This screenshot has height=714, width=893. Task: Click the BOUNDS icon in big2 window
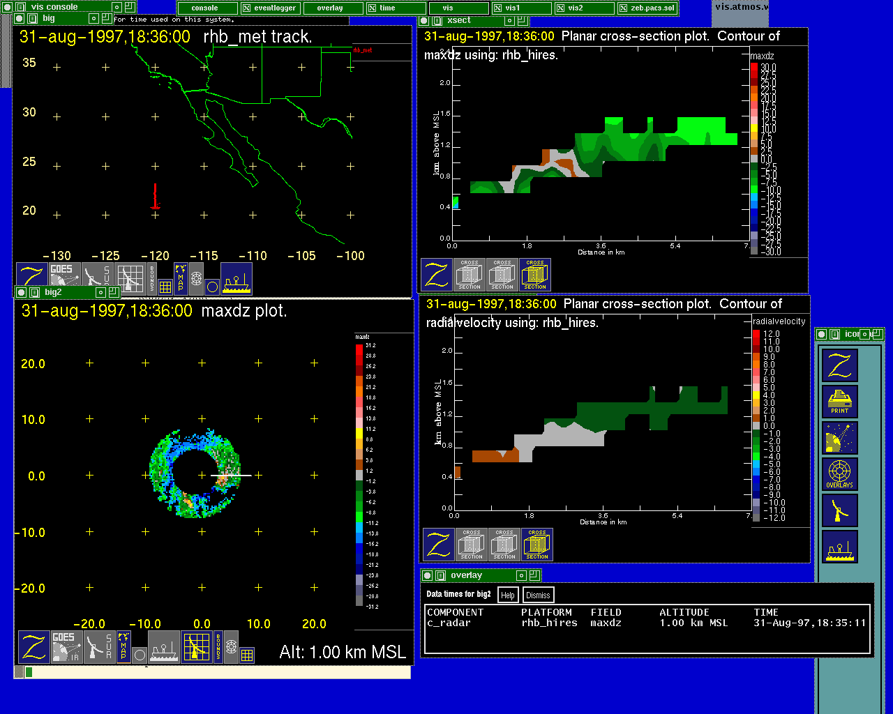tap(218, 647)
